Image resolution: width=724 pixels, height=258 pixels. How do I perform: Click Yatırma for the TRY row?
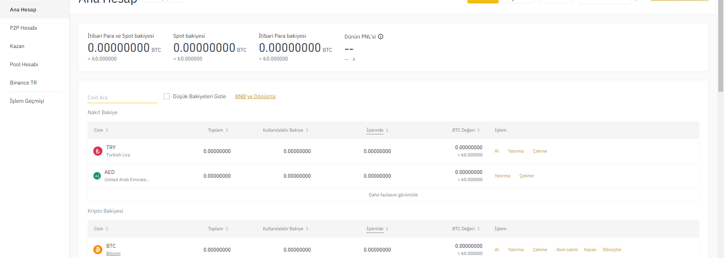pyautogui.click(x=516, y=151)
